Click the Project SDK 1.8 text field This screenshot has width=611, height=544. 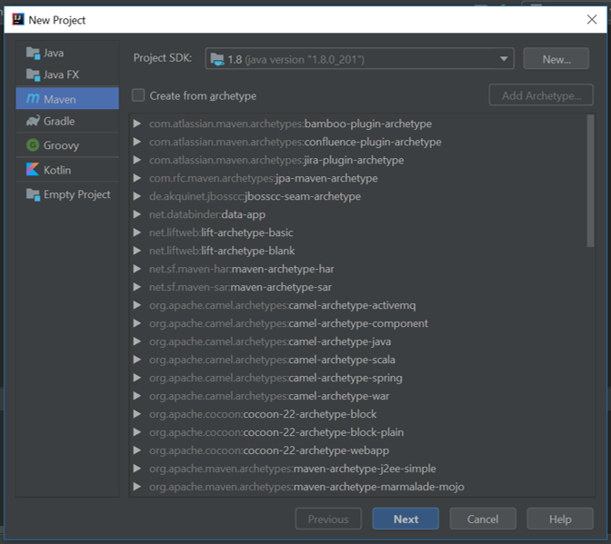point(360,59)
